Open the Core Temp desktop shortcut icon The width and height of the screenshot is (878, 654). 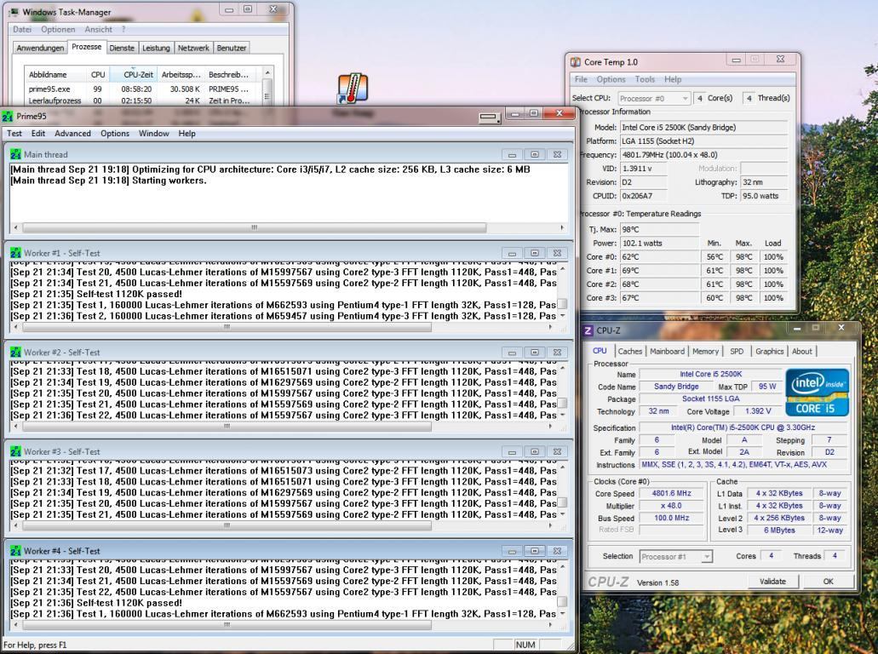tap(353, 89)
